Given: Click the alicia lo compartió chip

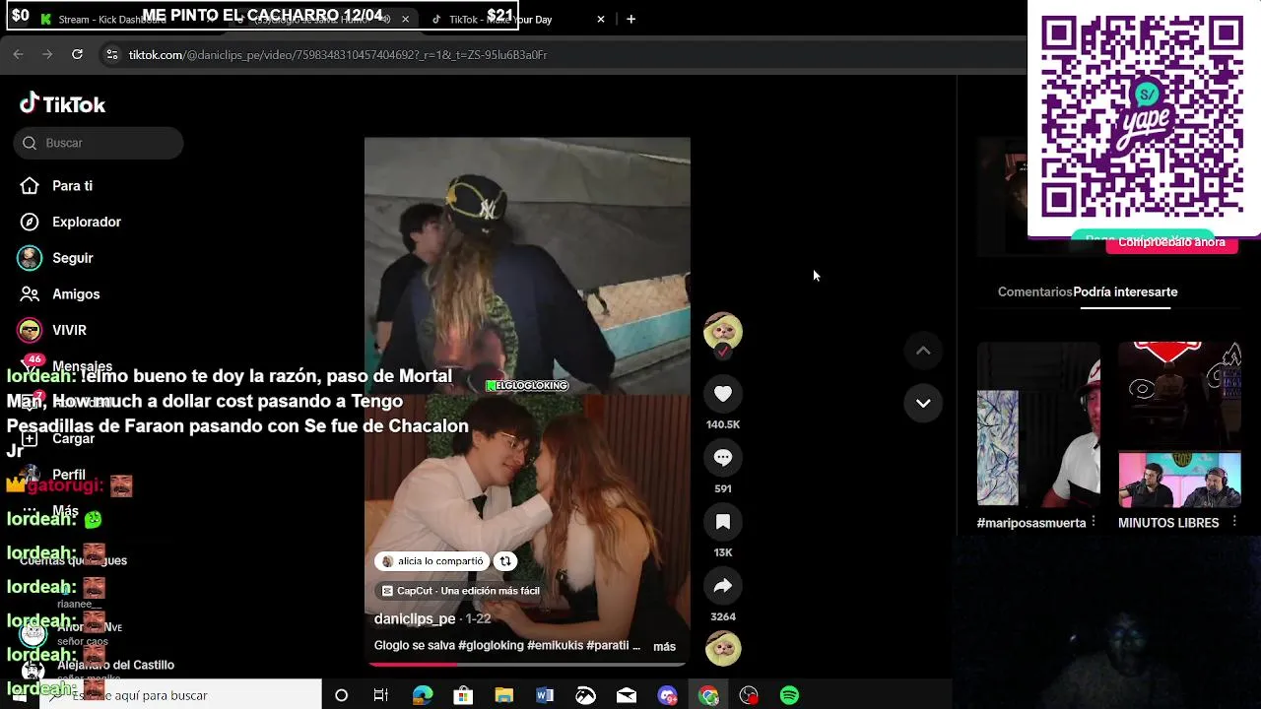Looking at the screenshot, I should point(431,561).
